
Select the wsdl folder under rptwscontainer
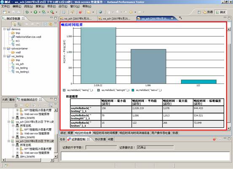[x=18, y=52]
